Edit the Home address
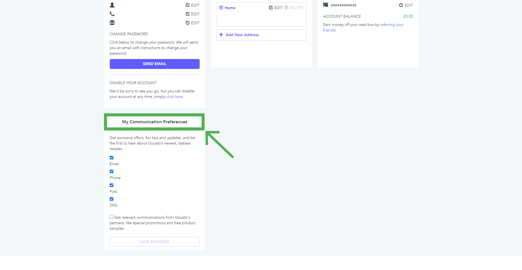 [276, 8]
